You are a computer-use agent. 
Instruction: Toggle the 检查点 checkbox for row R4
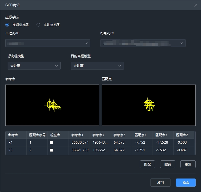point(51,143)
